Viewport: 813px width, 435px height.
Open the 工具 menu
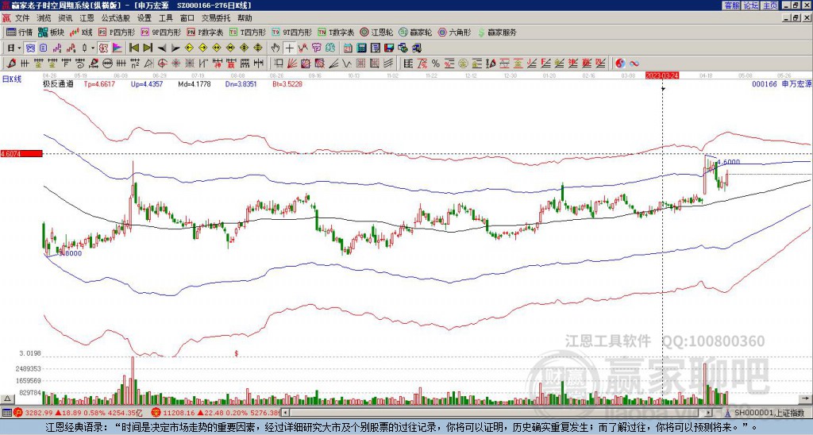(165, 18)
